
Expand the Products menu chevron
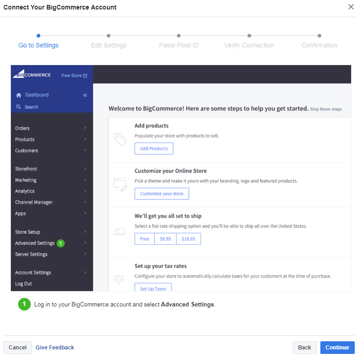click(x=85, y=139)
